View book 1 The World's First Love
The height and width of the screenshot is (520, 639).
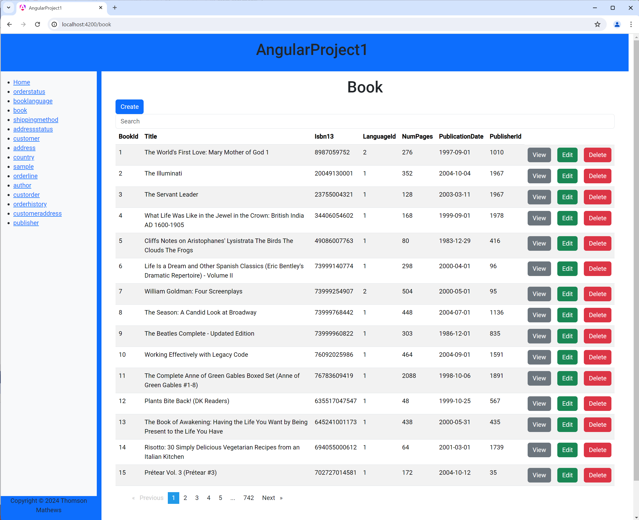539,155
